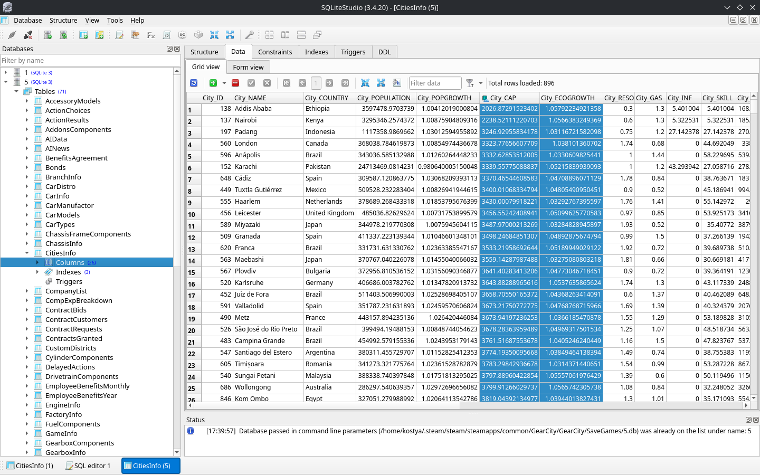Click the funnel apply filter icon
Viewport: 760px width, 475px height.
(x=470, y=83)
